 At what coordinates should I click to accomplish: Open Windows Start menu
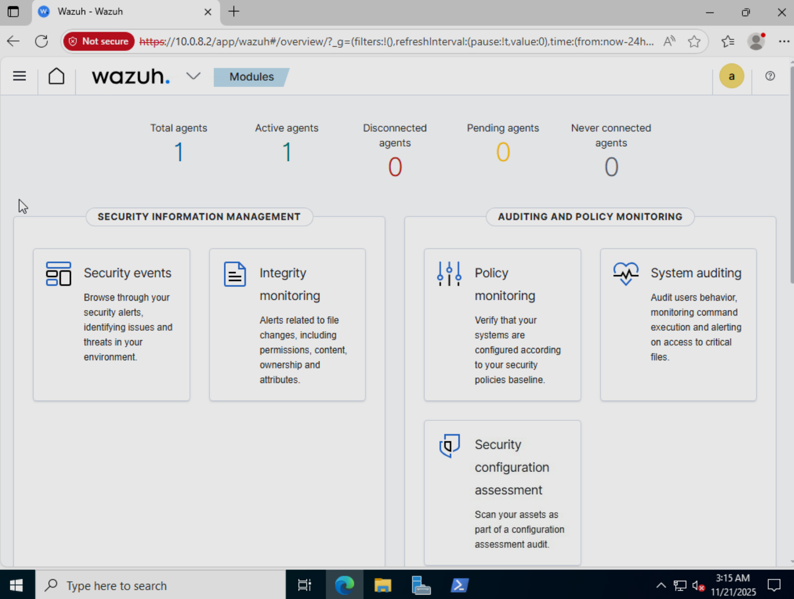click(x=16, y=585)
